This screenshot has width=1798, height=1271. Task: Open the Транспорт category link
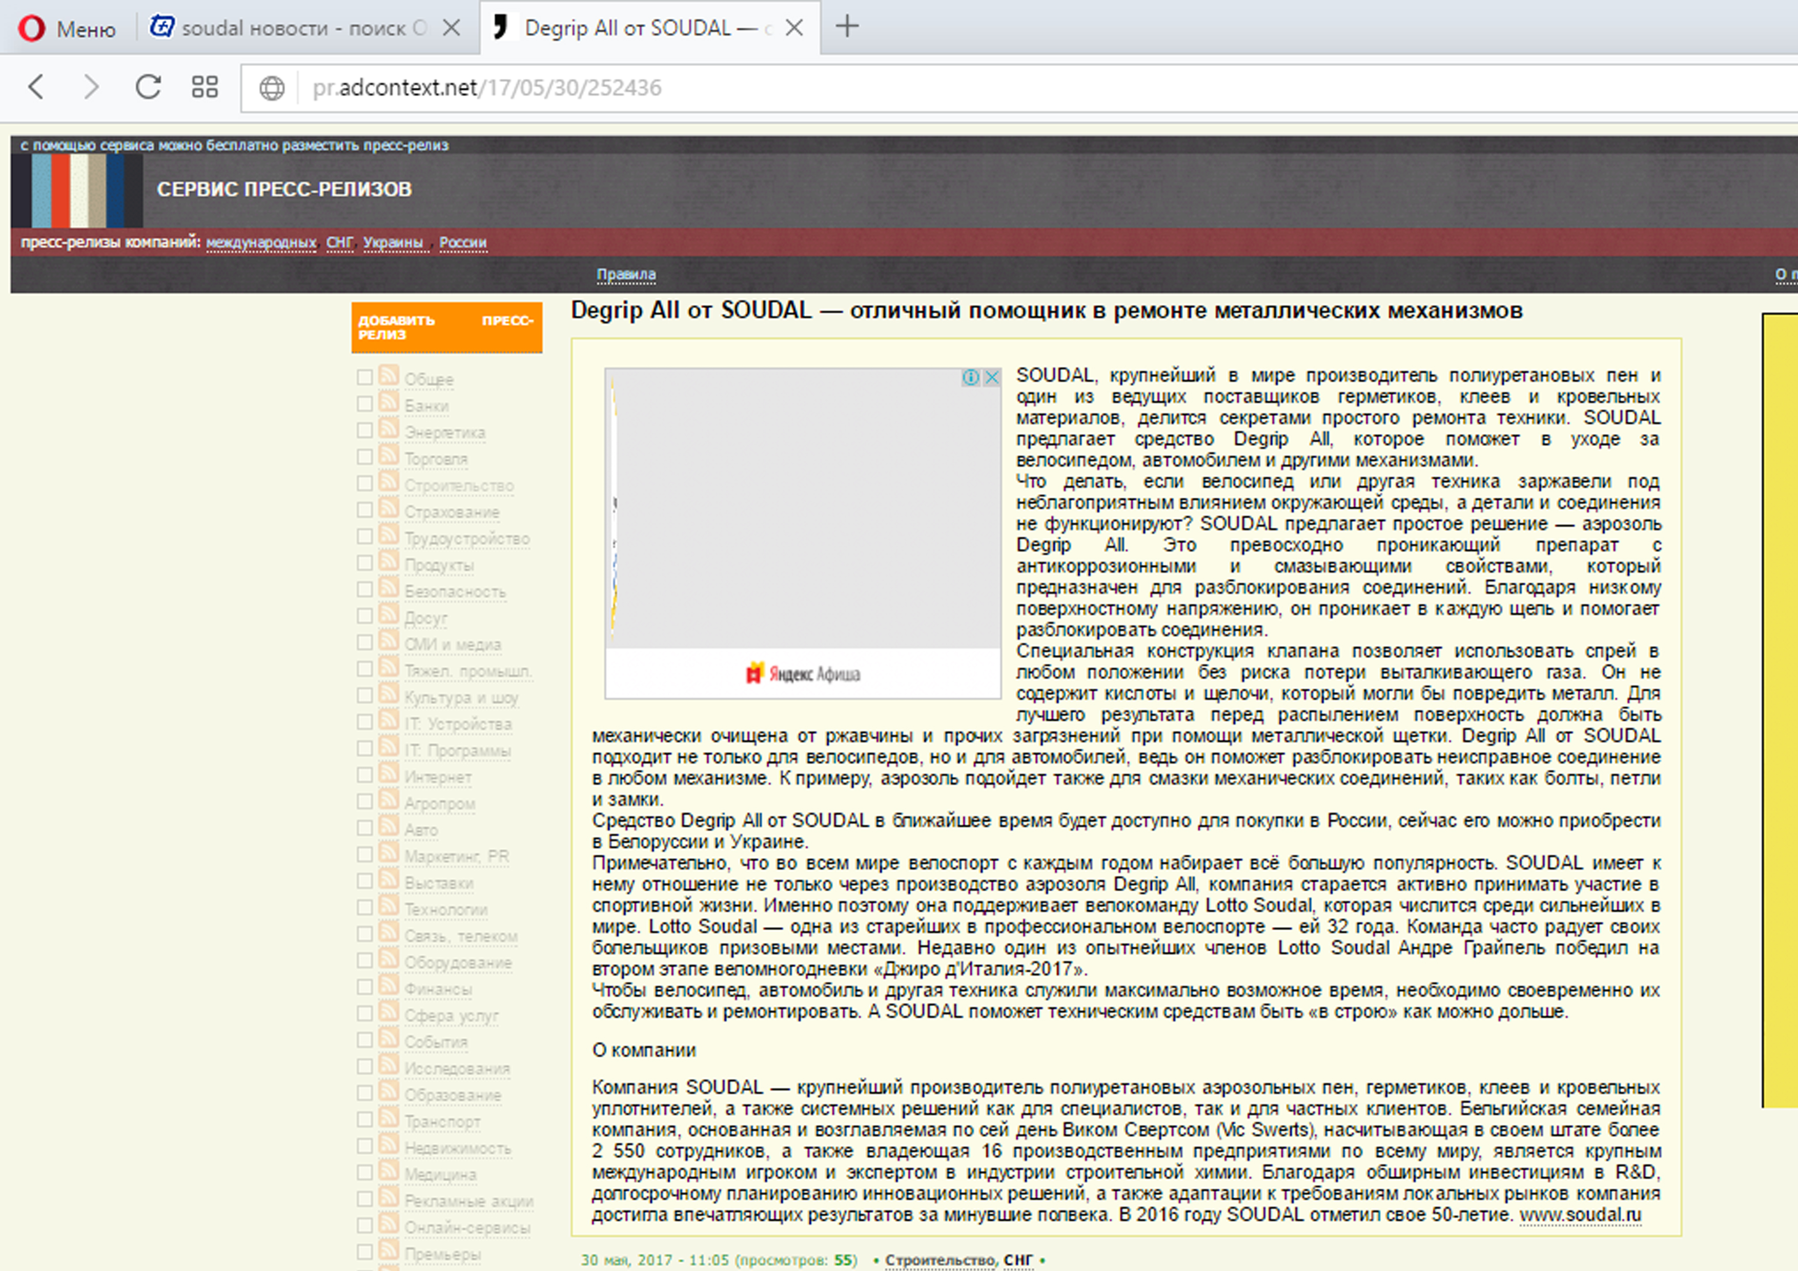pyautogui.click(x=442, y=1122)
